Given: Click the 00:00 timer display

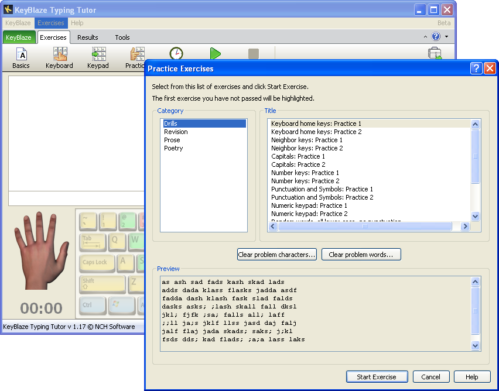Looking at the screenshot, I should pos(42,308).
